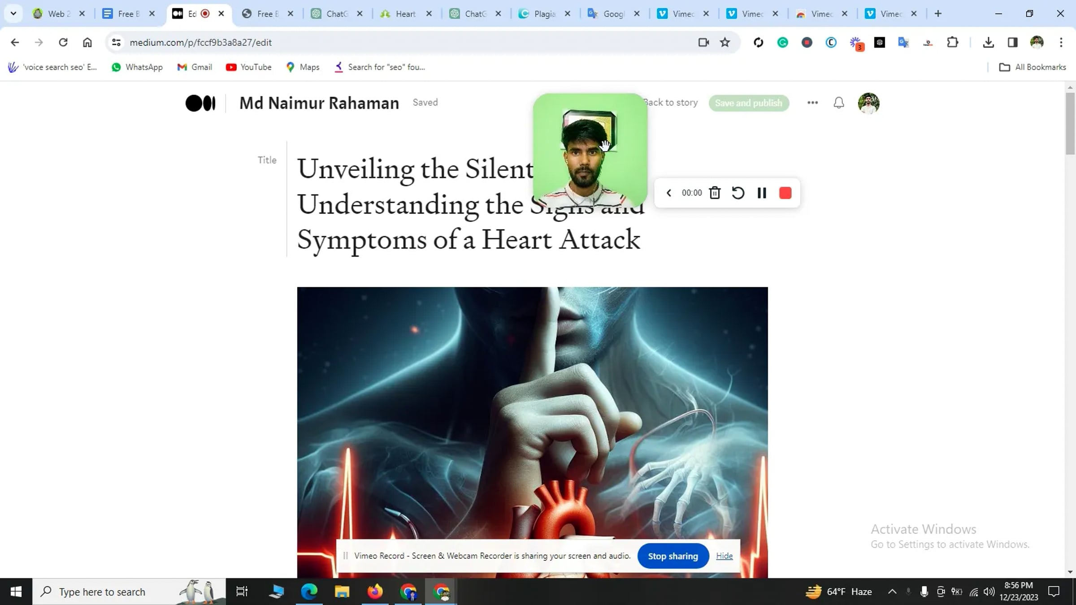Click the Save and publish button

click(748, 103)
